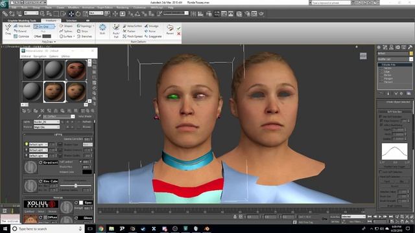Open Utilities menu in Material Editor

(65, 56)
